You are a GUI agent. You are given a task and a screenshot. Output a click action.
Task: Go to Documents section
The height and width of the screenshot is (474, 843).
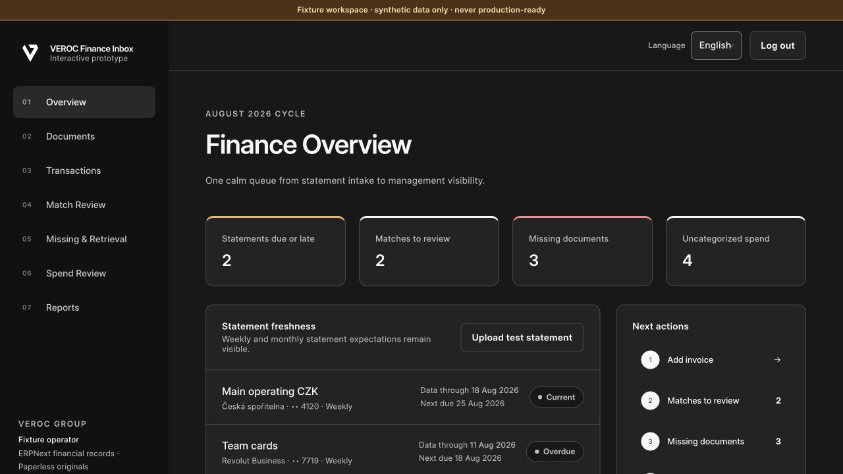pos(84,136)
